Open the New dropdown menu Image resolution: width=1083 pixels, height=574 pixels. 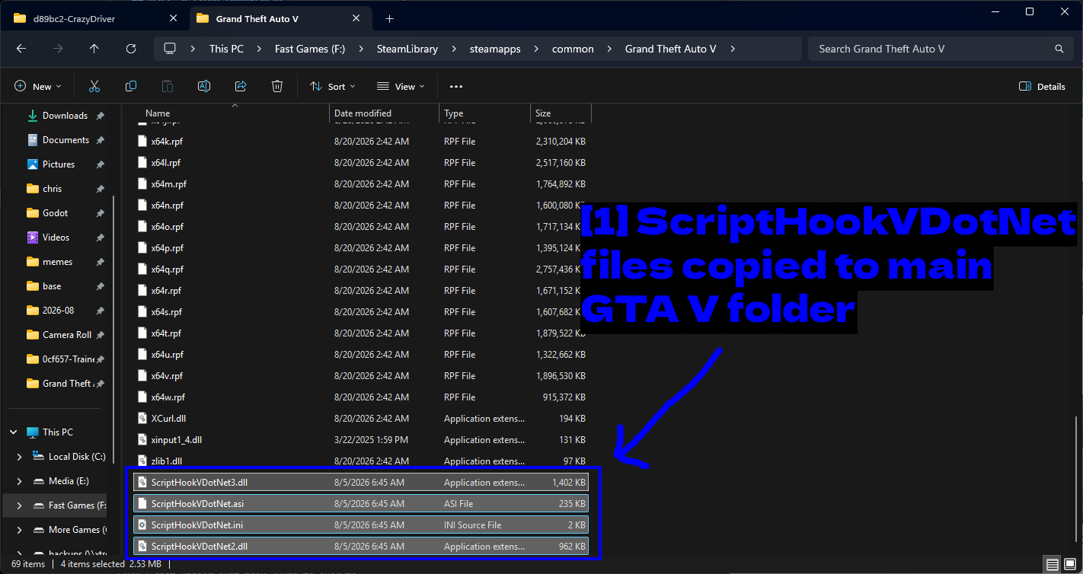(x=37, y=87)
